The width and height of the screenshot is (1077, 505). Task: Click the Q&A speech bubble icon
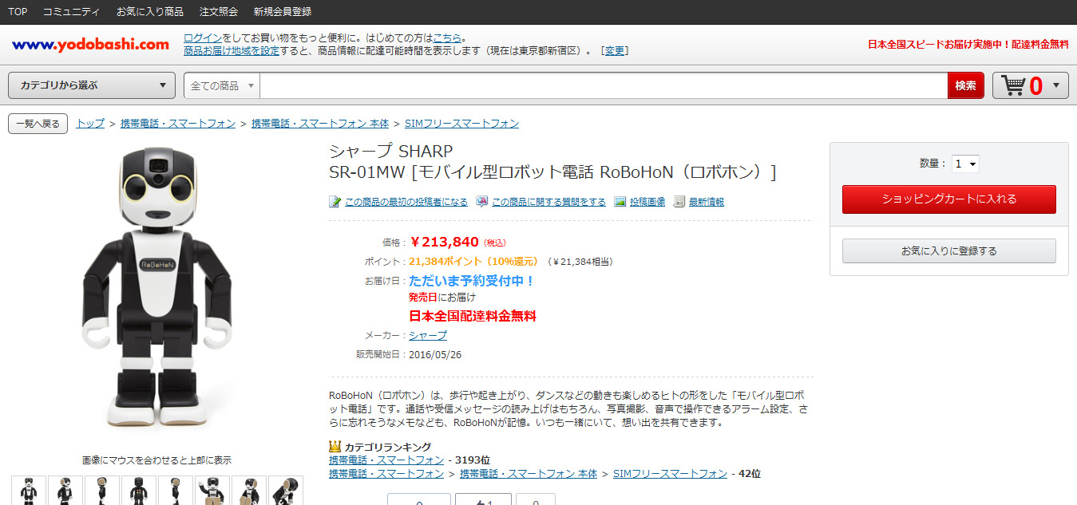(x=482, y=202)
